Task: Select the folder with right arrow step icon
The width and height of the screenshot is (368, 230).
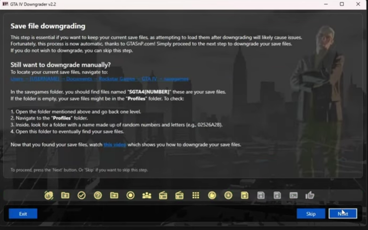Action: (114, 195)
